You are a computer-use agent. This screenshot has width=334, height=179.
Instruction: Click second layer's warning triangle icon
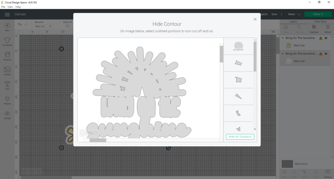click(x=321, y=54)
